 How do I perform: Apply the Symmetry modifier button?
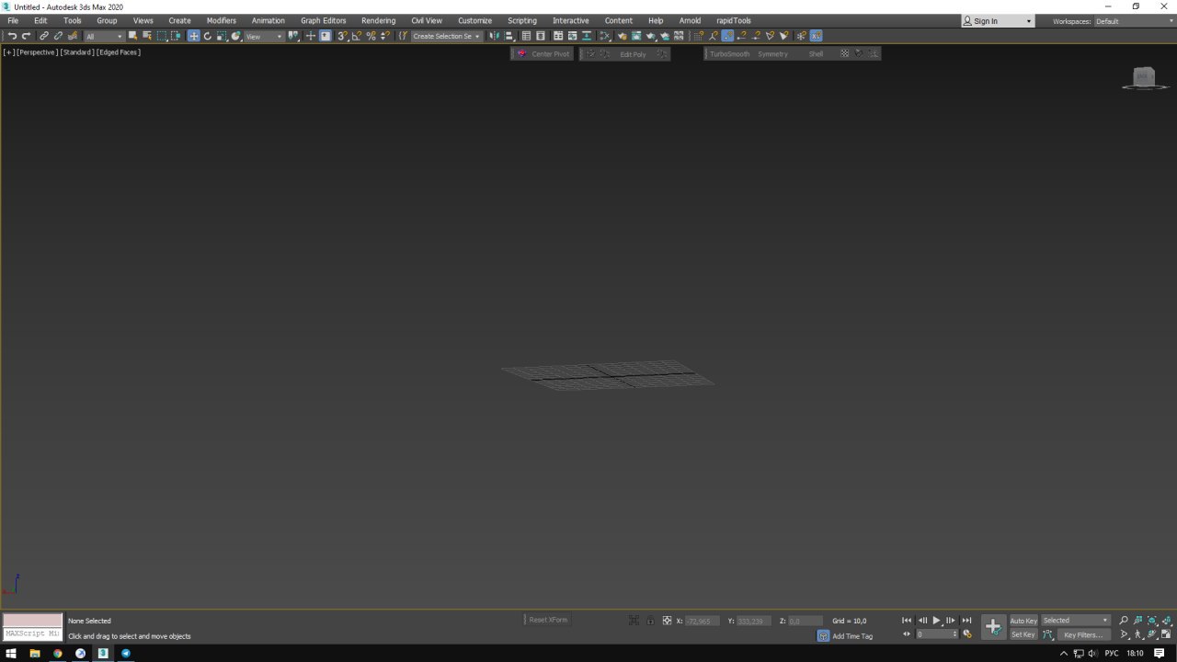(x=772, y=54)
